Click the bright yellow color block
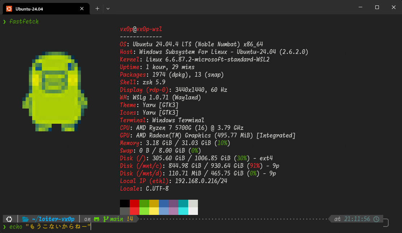Image resolution: width=402 pixels, height=233 pixels. tap(154, 211)
